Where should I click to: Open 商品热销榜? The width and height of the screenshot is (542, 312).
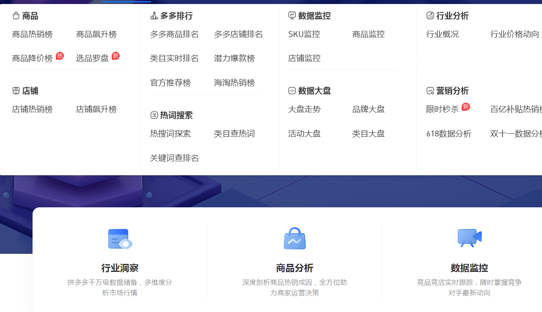[32, 34]
